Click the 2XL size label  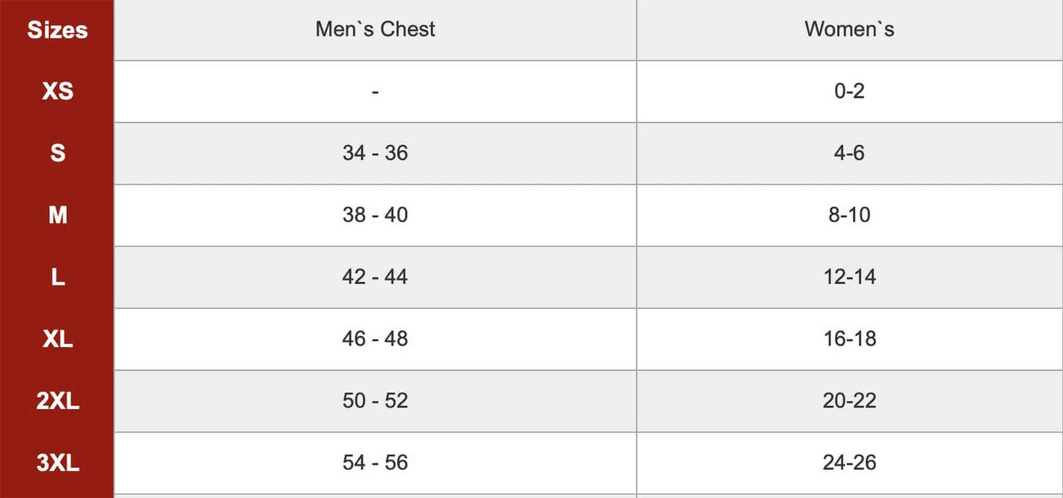coord(57,400)
